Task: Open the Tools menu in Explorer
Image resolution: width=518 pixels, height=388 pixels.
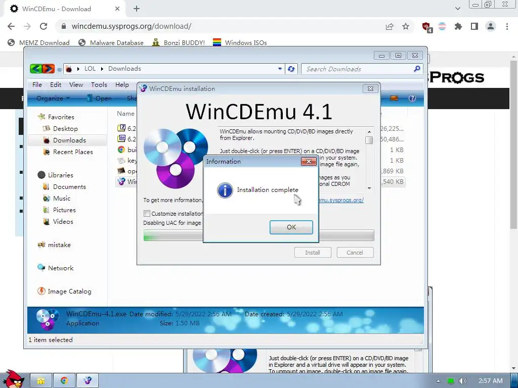Action: tap(99, 85)
